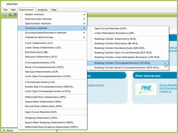Select Open Circuit Potential in Corrosion submenu
178x133 pixels.
(128, 29)
